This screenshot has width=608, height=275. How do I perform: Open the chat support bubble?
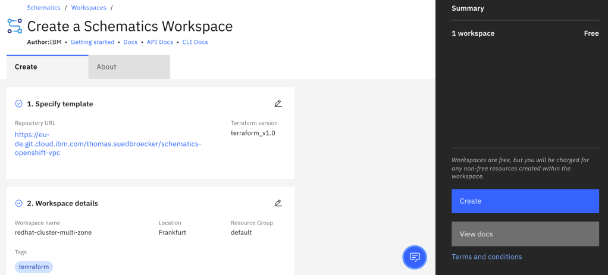click(415, 257)
